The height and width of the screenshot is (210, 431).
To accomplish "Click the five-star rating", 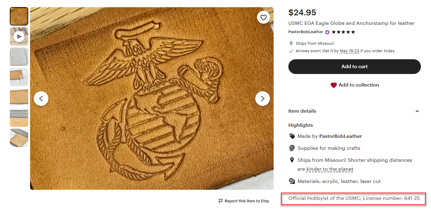I will (x=343, y=32).
